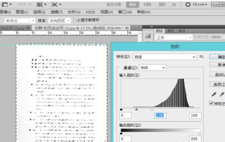Open the 滤镜(T) menu
Viewport: 225px width, 142px height.
(x=56, y=12)
